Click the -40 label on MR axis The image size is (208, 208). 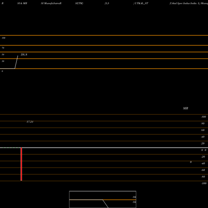(x=203, y=163)
